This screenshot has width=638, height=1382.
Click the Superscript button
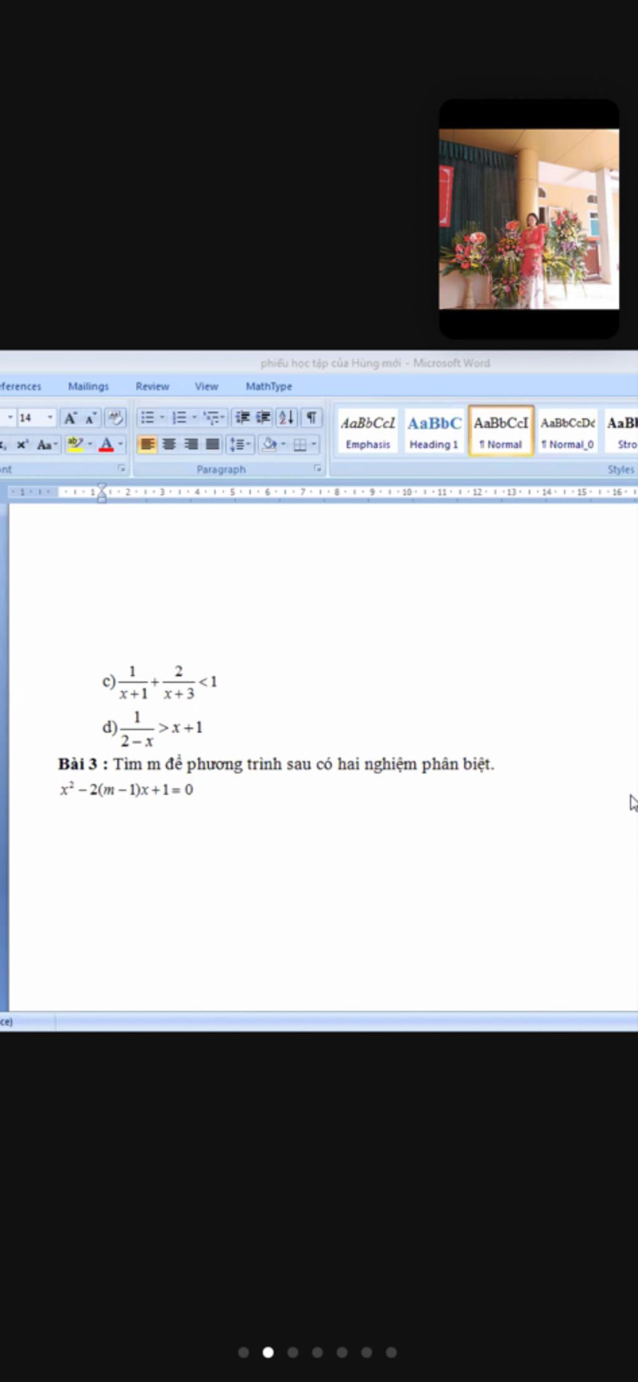click(22, 445)
